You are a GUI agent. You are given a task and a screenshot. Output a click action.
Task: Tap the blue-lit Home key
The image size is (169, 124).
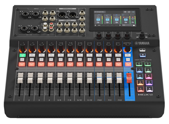point(143,55)
